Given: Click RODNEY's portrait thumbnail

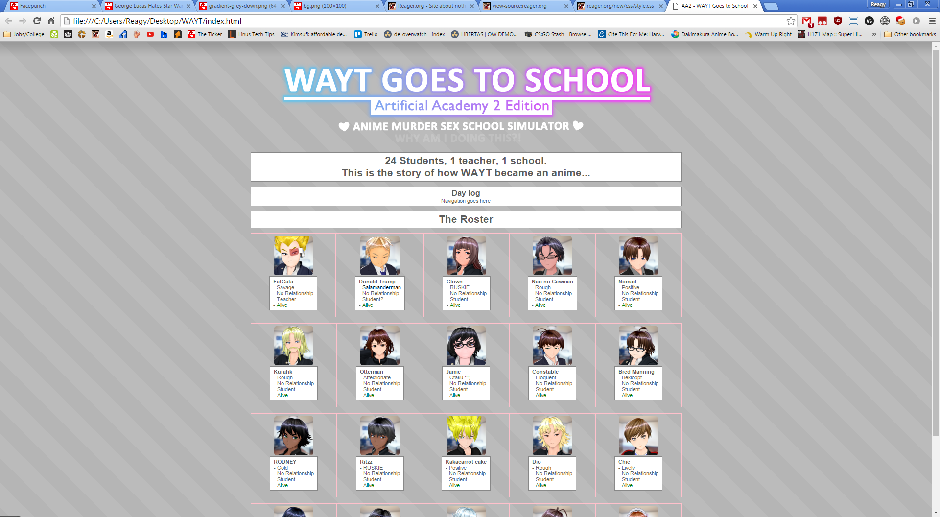Looking at the screenshot, I should pyautogui.click(x=294, y=436).
